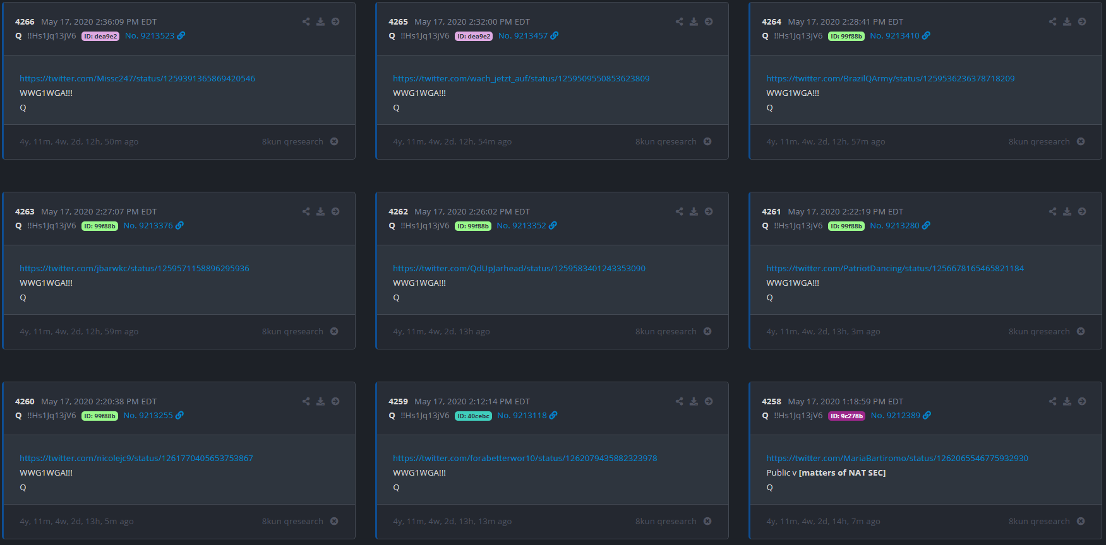Go to post 4262 with arrow icon

pyautogui.click(x=709, y=211)
